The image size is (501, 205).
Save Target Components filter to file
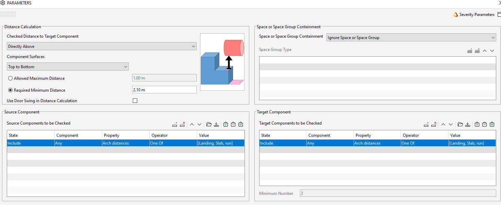click(468, 125)
